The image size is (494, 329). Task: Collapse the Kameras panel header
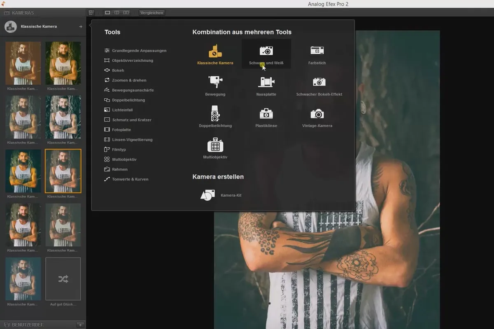coord(43,13)
